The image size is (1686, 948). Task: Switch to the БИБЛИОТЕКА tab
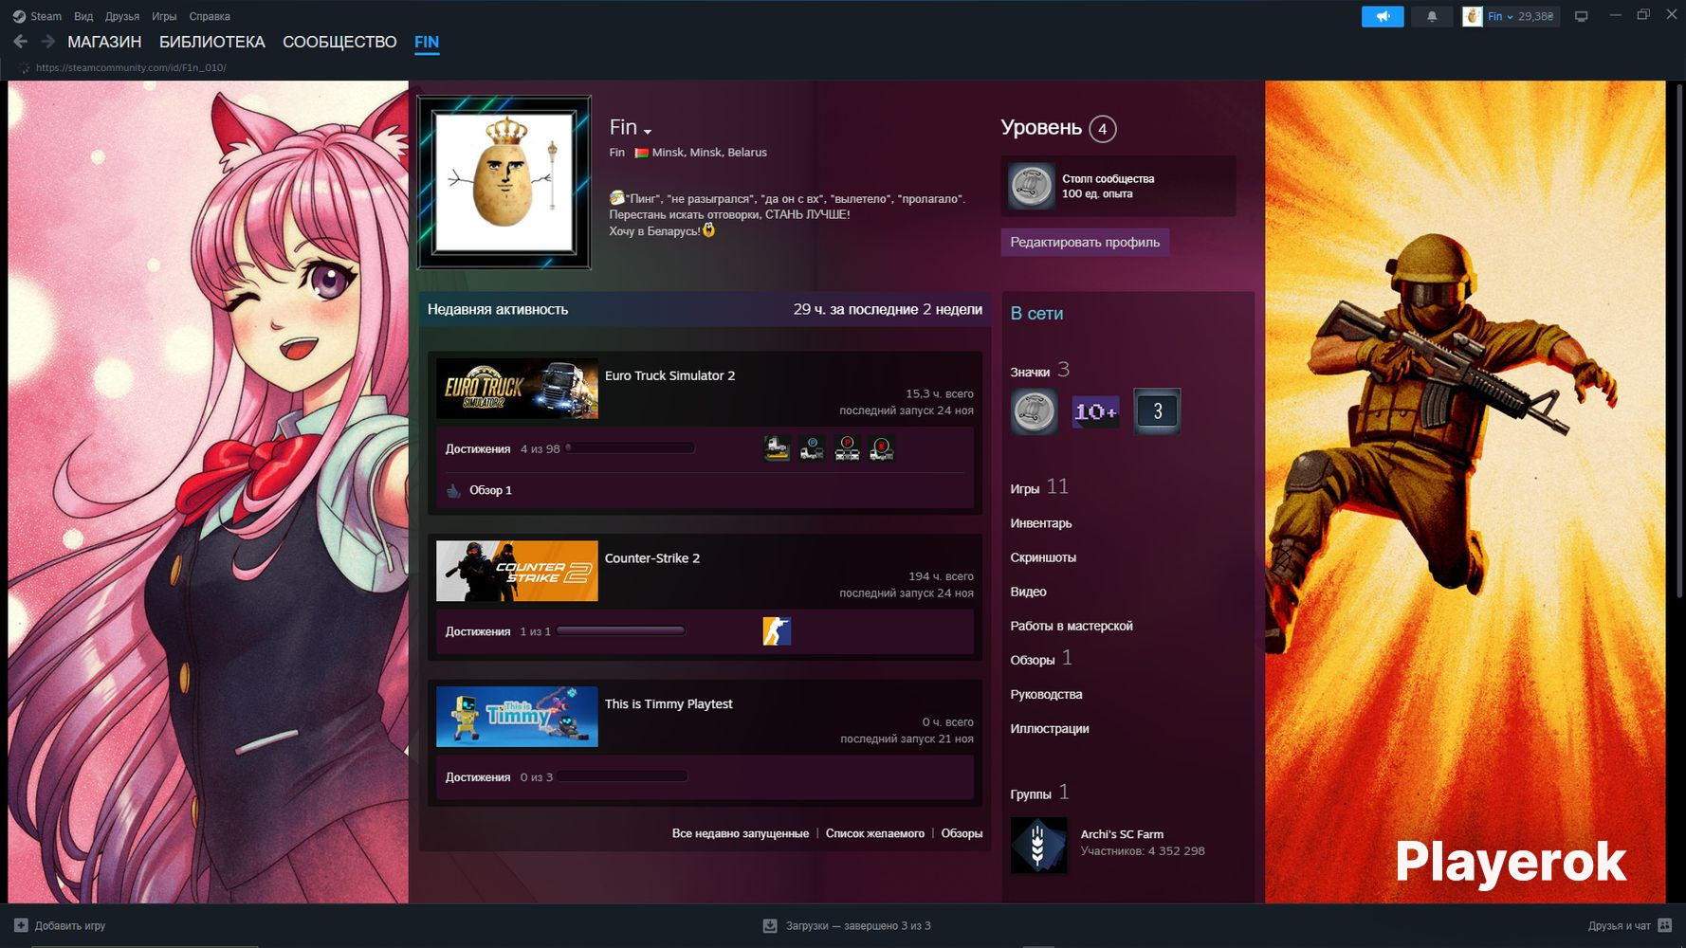pyautogui.click(x=212, y=42)
